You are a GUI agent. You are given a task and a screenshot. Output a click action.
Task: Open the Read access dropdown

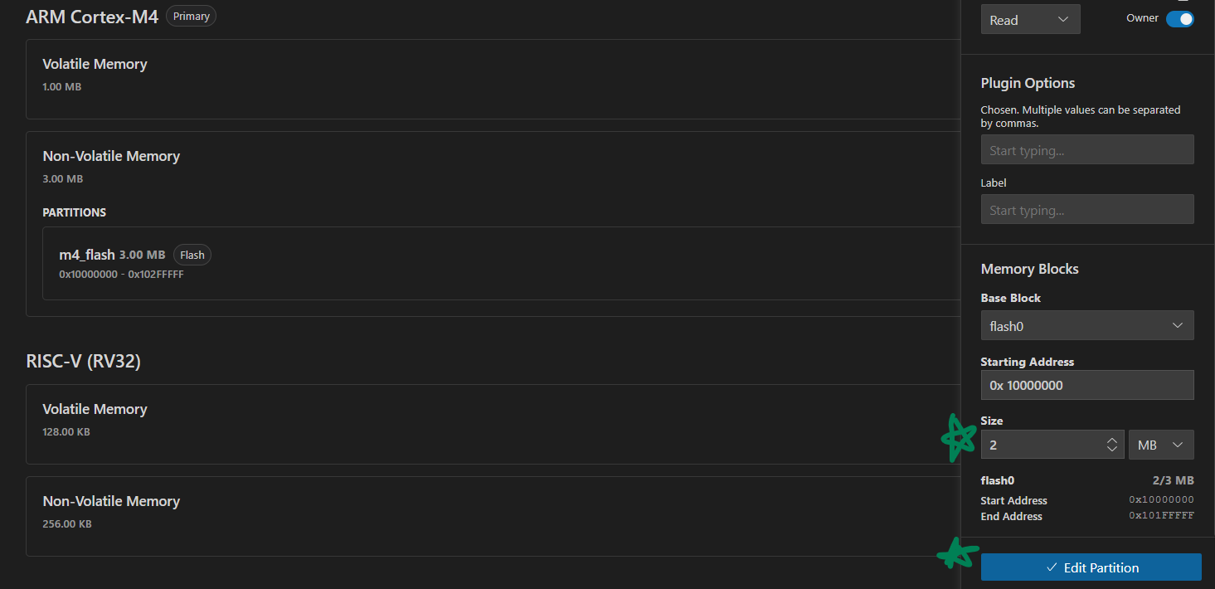[1030, 20]
